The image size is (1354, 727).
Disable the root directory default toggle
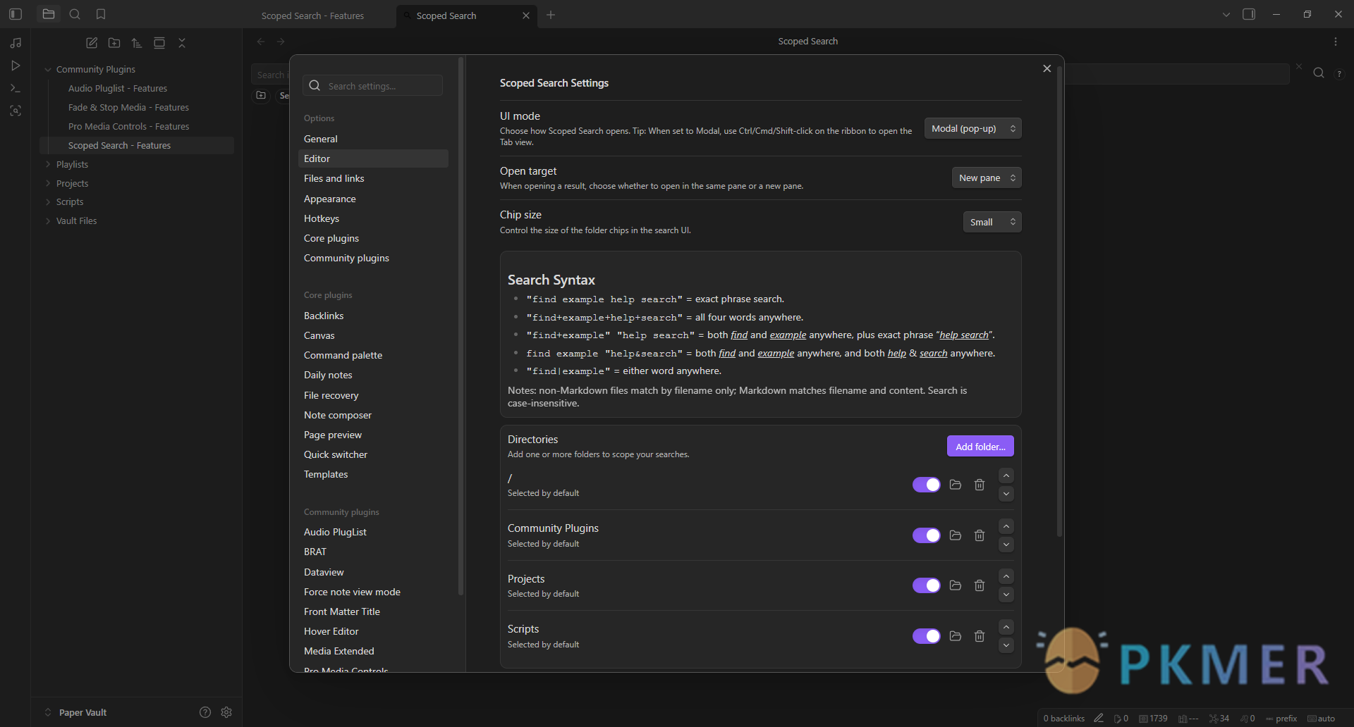pos(927,485)
